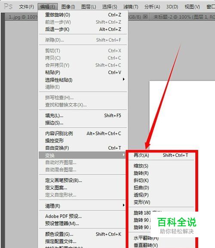Choose 水平翻转(H) flip horizontal

pyautogui.click(x=146, y=238)
